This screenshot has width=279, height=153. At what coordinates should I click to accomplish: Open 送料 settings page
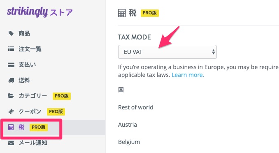(24, 80)
